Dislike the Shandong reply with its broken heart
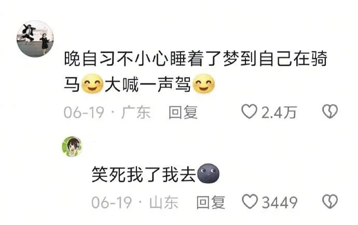 (x=330, y=201)
